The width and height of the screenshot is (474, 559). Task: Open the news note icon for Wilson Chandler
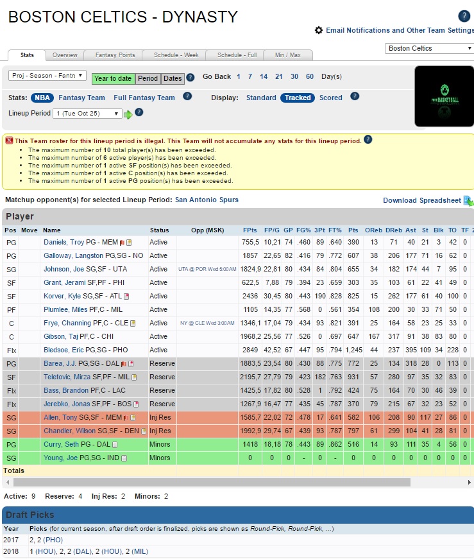point(144,431)
